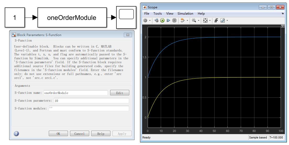Open Scope configuration properties gear icon
Screen dimensions: 289x145
coord(145,20)
